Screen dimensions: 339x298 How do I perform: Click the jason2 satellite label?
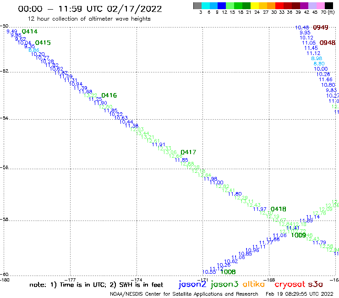192,285
